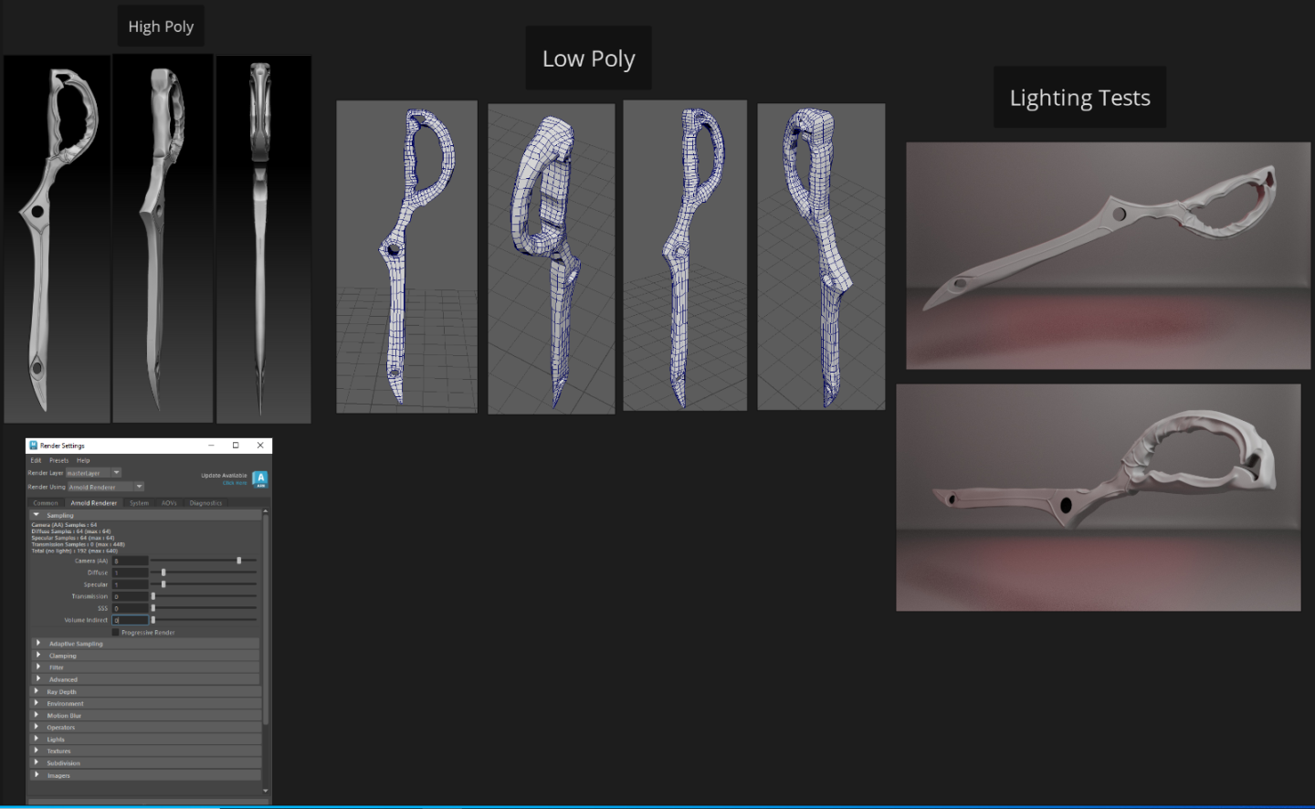The height and width of the screenshot is (809, 1315).
Task: Click the 'Low Poly' heading label
Action: coord(589,58)
